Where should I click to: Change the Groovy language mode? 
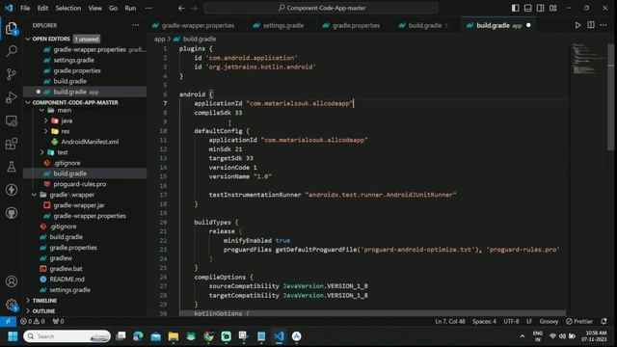tap(549, 321)
